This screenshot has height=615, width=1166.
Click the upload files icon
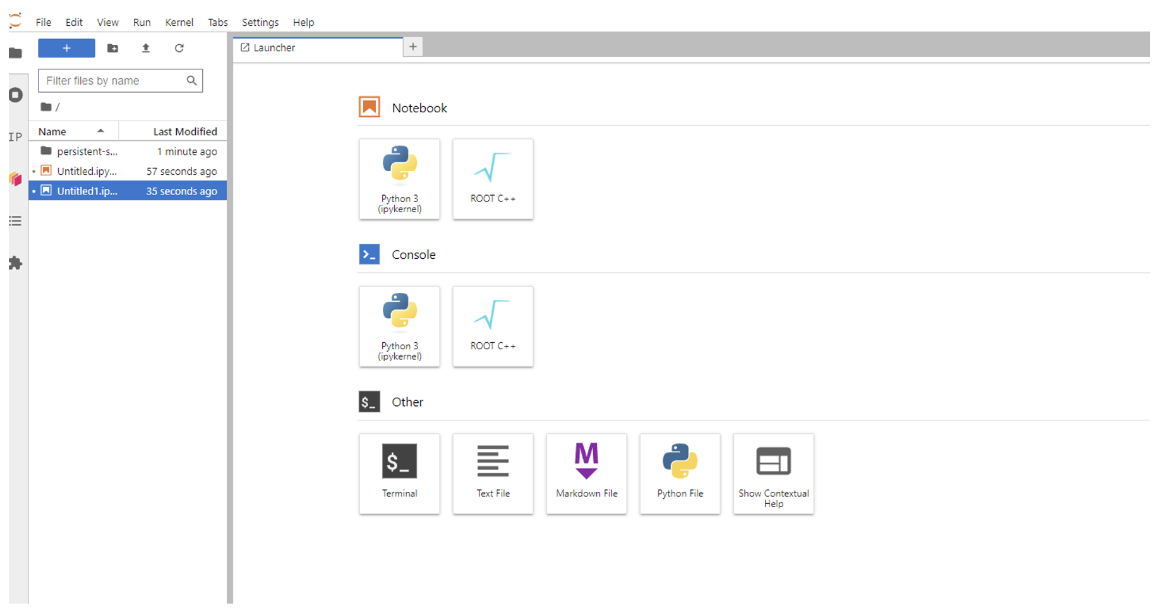[x=146, y=48]
